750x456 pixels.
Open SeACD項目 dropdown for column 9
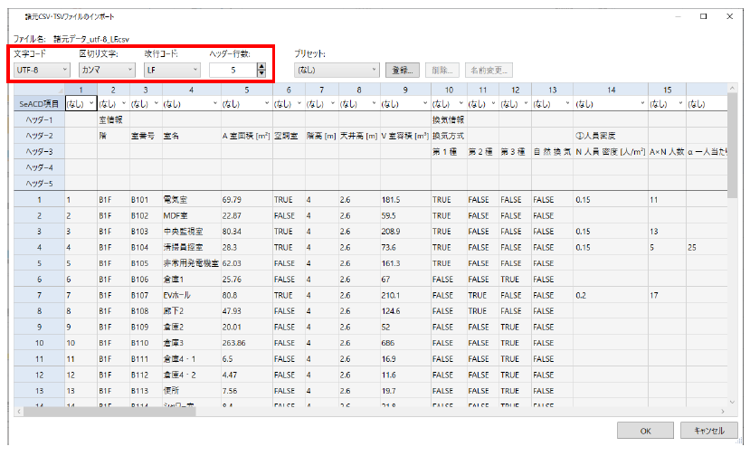click(403, 104)
